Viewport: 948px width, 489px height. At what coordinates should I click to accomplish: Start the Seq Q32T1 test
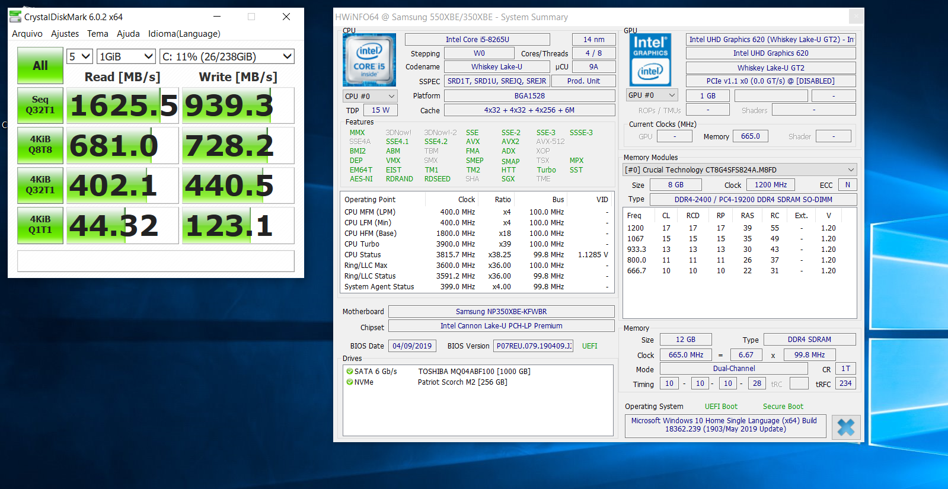pyautogui.click(x=40, y=105)
